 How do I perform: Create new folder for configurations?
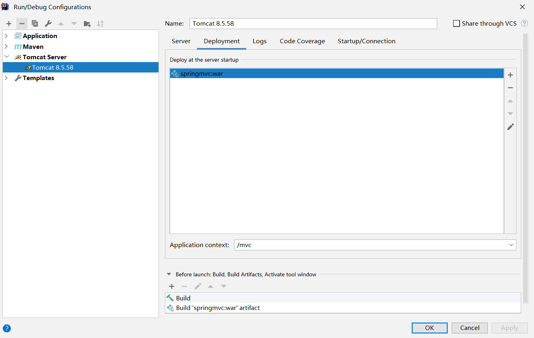click(x=87, y=24)
